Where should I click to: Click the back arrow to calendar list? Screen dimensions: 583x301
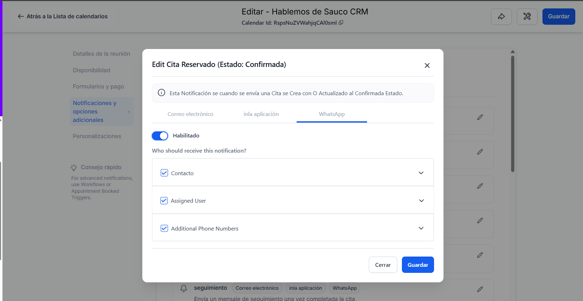[21, 17]
